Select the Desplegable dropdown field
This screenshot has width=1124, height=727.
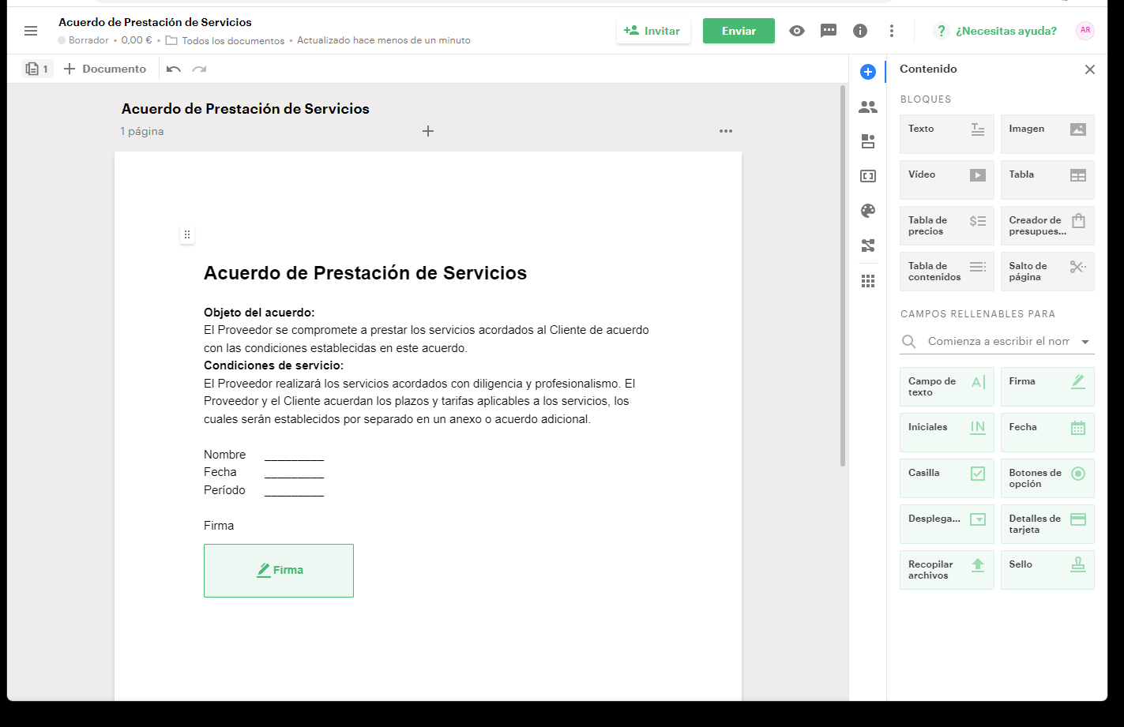click(x=947, y=524)
